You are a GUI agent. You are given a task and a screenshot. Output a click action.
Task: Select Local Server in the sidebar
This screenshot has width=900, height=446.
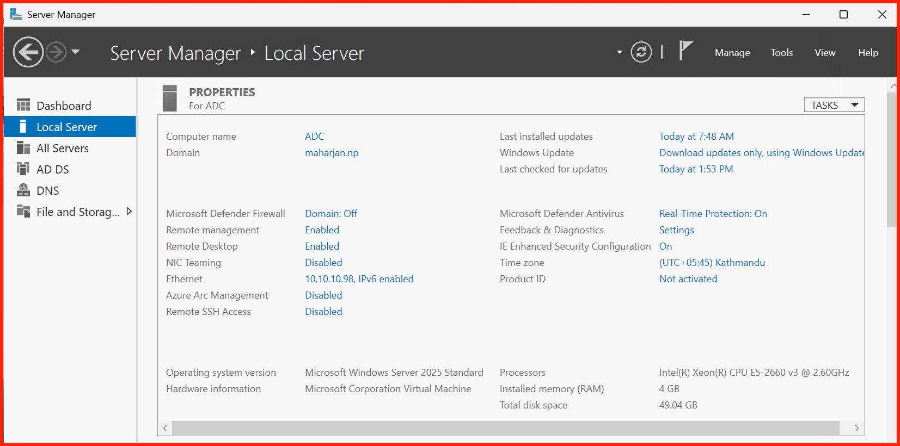click(70, 127)
